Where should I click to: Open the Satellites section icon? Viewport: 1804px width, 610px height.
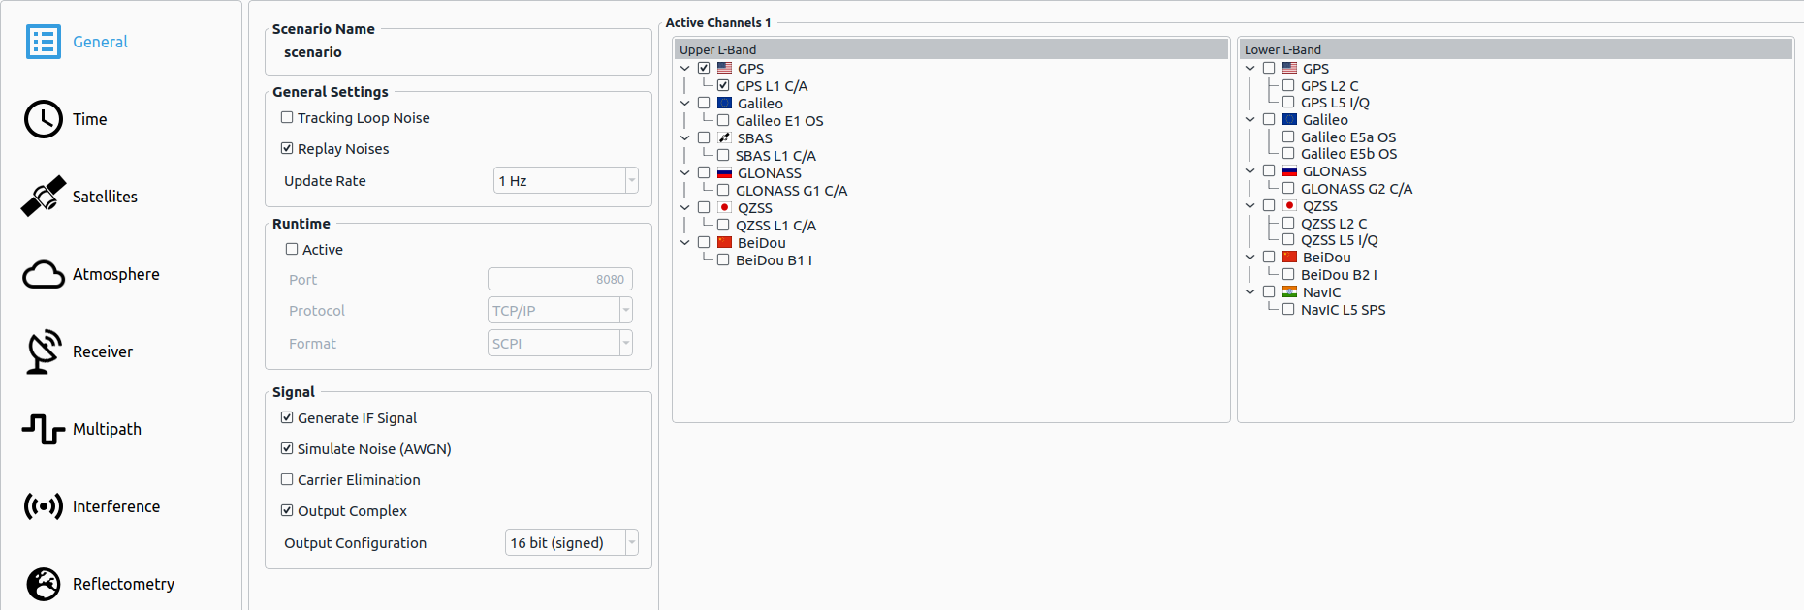point(43,197)
